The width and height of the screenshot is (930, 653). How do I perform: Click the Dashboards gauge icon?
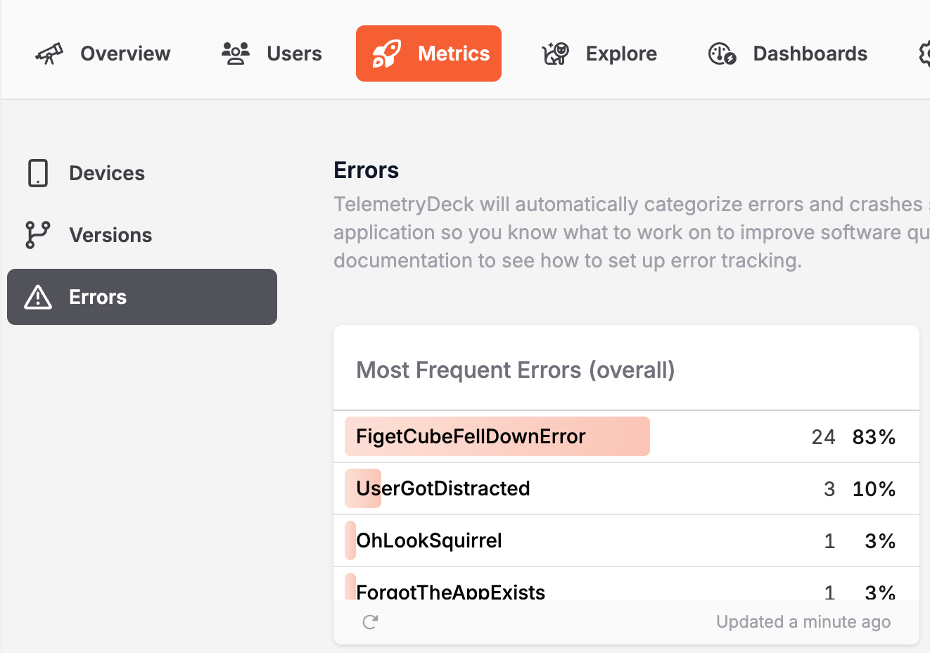(x=722, y=53)
